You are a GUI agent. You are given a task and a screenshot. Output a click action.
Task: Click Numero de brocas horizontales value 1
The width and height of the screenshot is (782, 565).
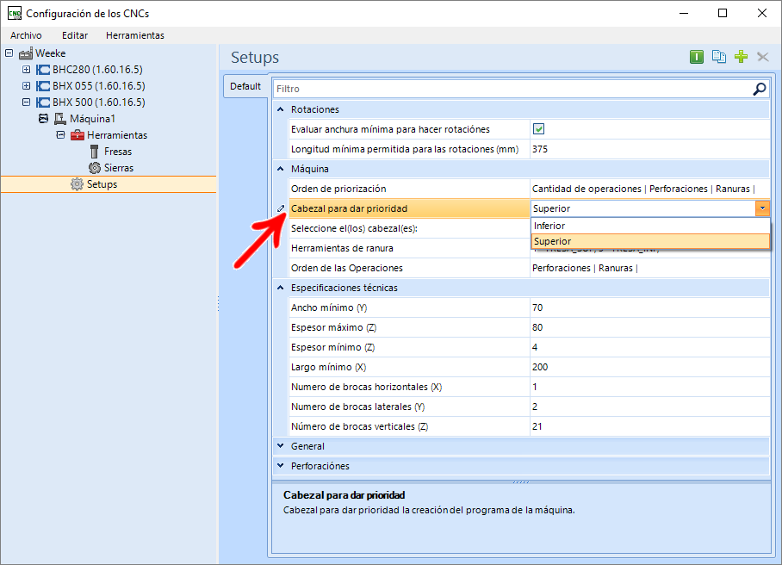pyautogui.click(x=650, y=387)
